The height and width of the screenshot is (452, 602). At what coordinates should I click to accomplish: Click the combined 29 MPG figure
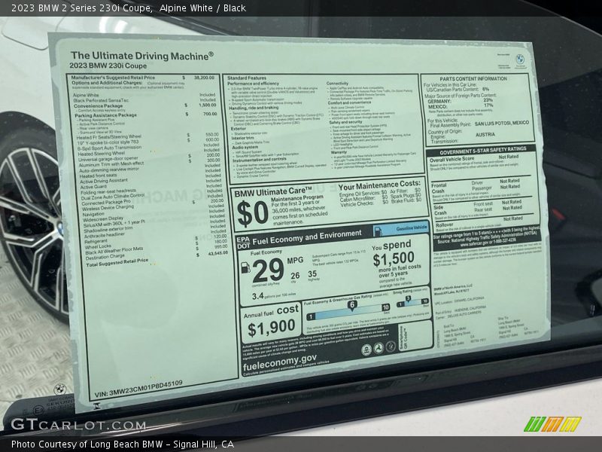268,271
